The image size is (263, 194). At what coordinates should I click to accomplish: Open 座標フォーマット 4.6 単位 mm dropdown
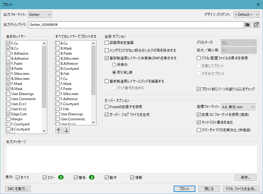(x=238, y=107)
